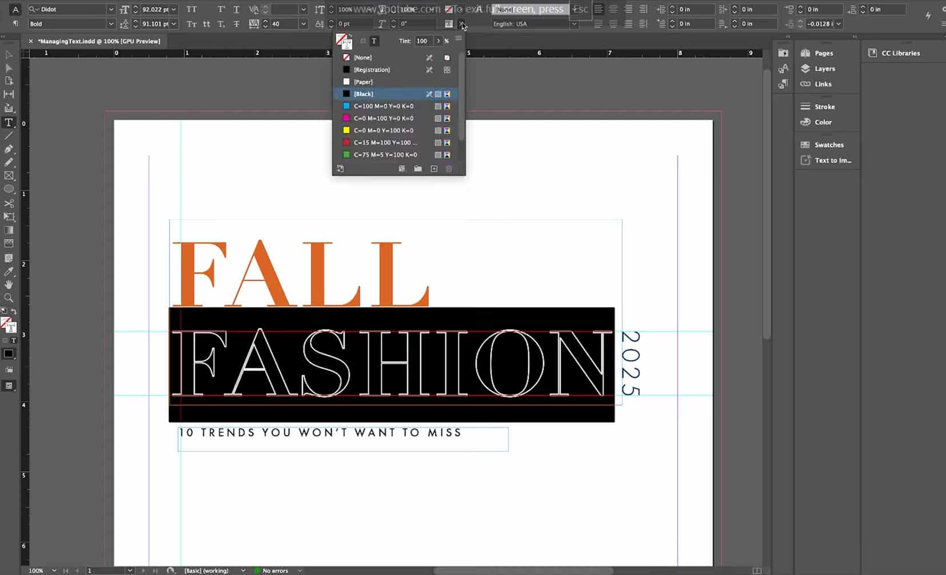Screen dimensions: 946x575
Task: Activate the Eyedropper tool
Action: coord(9,272)
